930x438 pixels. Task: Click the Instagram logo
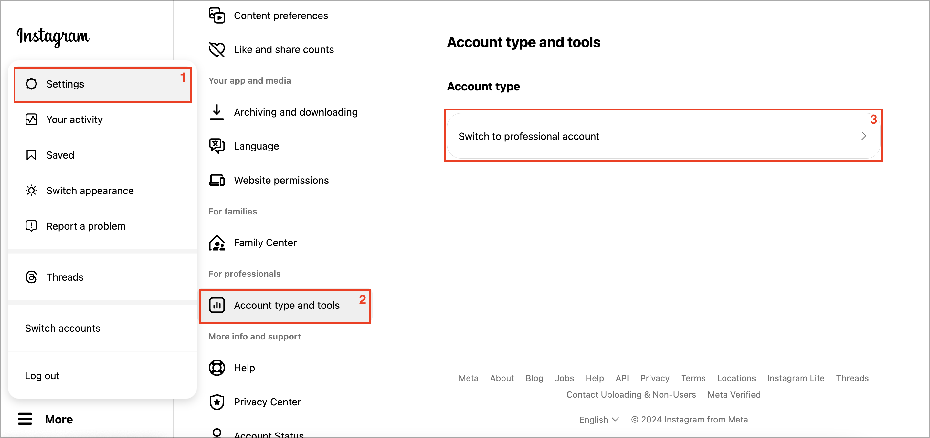53,37
